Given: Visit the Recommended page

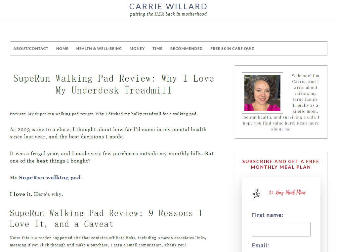Looking at the screenshot, I should tap(186, 49).
